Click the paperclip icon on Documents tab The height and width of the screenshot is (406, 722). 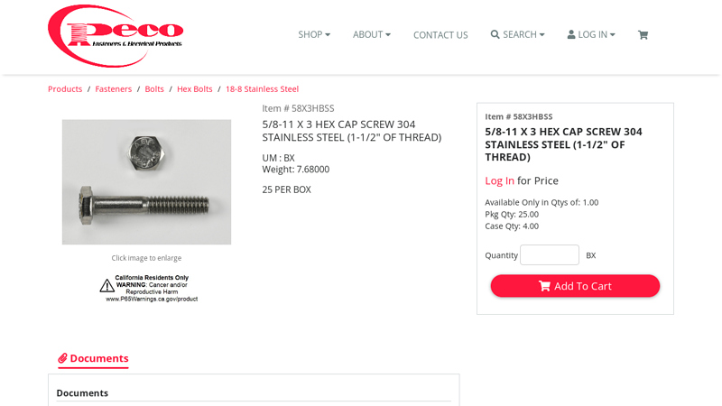pyautogui.click(x=62, y=358)
